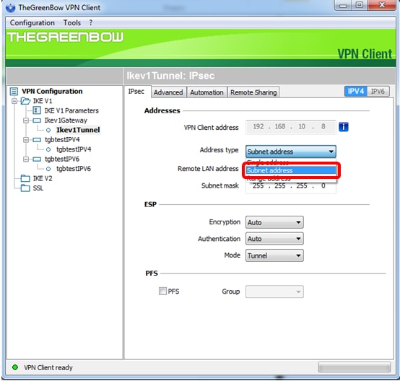Click the tgbtestIPV6 gateway icon

coord(37,159)
